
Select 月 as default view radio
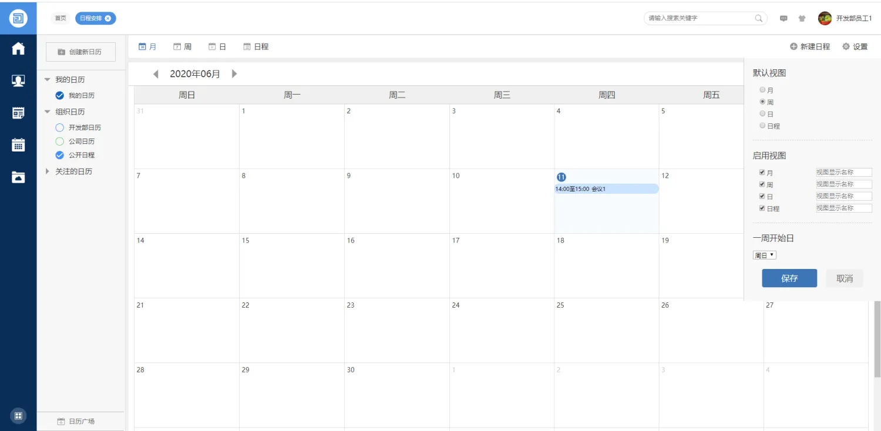[x=762, y=90]
